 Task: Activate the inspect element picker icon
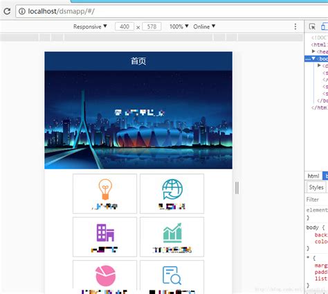pyautogui.click(x=312, y=26)
